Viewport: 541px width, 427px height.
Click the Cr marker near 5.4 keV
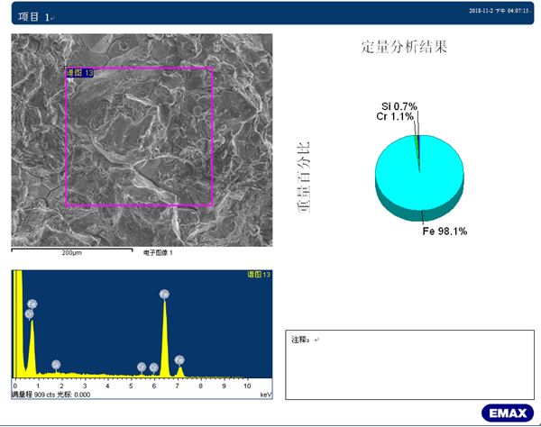[142, 367]
